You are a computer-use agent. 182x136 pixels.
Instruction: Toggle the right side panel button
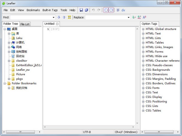tap(111, 10)
